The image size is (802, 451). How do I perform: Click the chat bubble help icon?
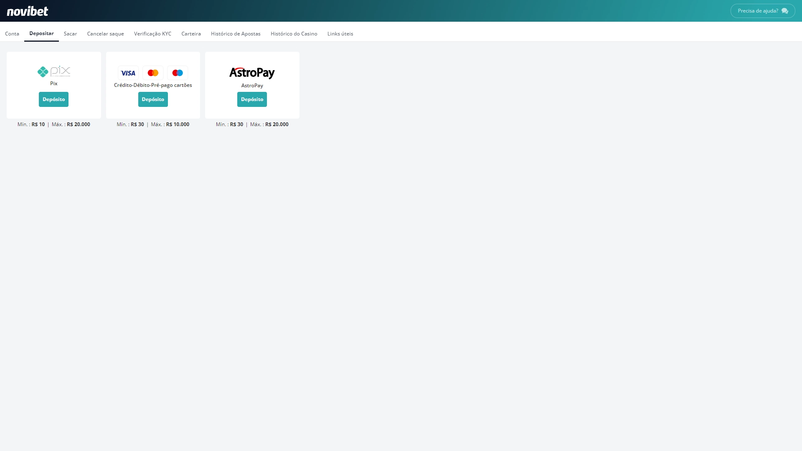click(x=785, y=11)
